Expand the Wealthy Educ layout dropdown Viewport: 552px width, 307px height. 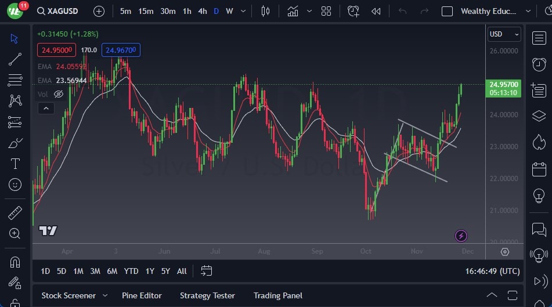tap(528, 11)
